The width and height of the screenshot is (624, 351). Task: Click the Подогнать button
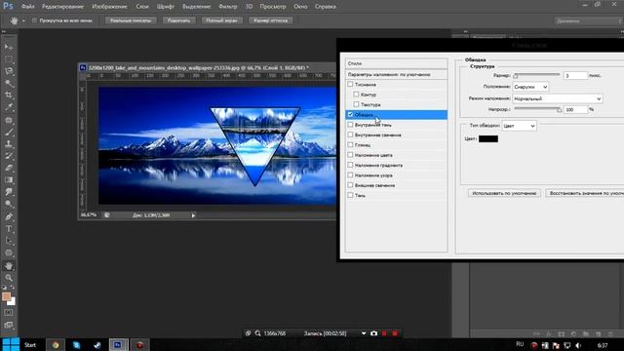coord(179,20)
